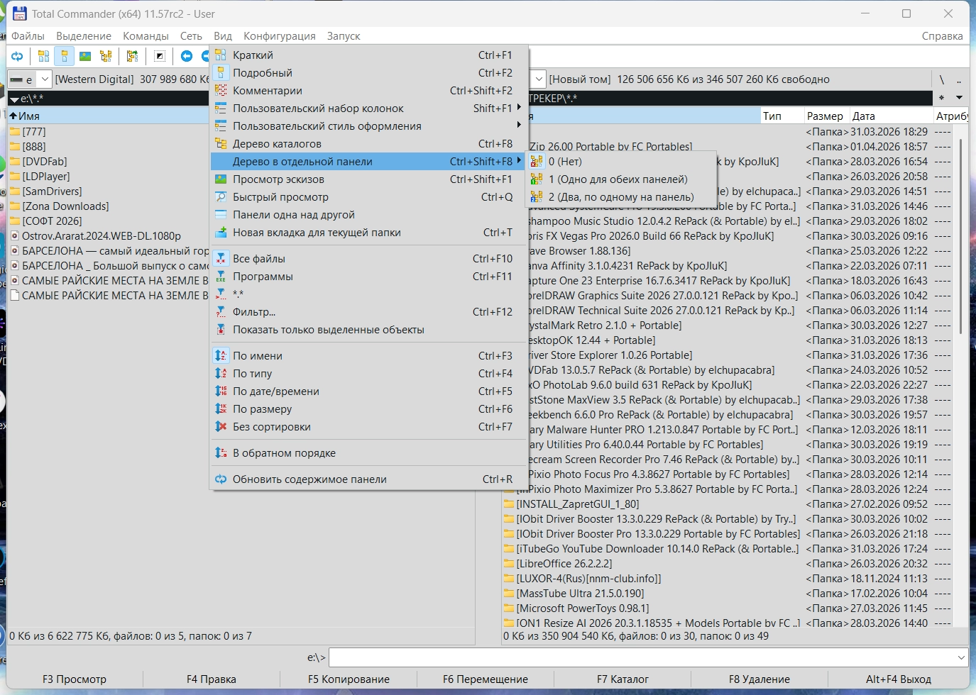Screen dimensions: 976x695
Task: Expand the command line history dropdown
Action: pos(962,657)
